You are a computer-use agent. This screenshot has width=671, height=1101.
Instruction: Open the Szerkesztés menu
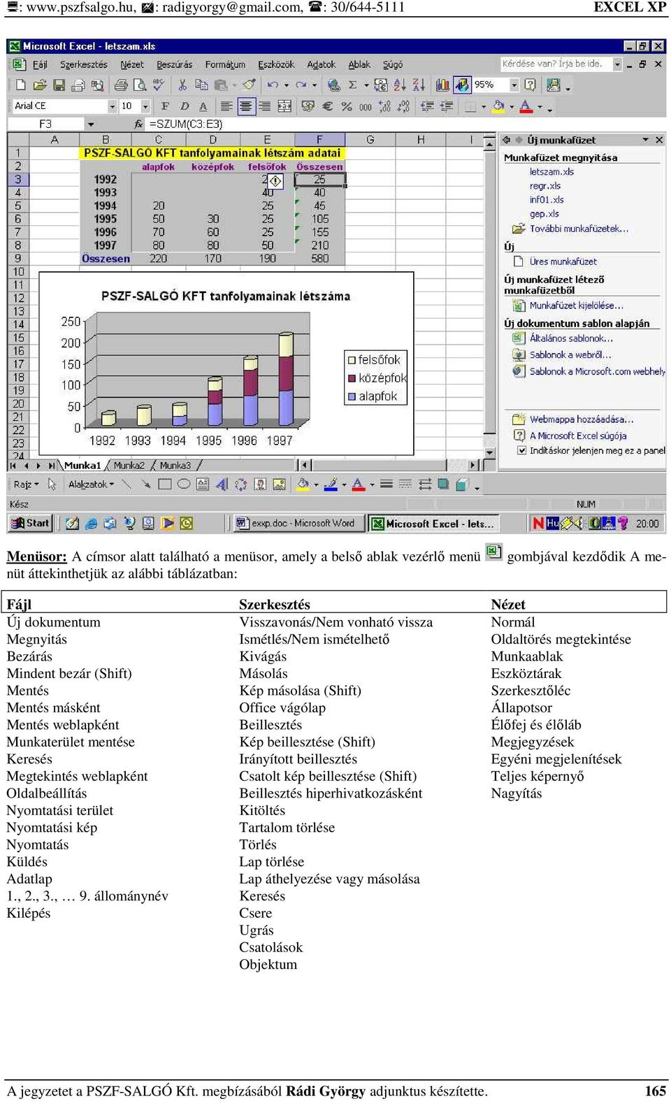click(84, 64)
